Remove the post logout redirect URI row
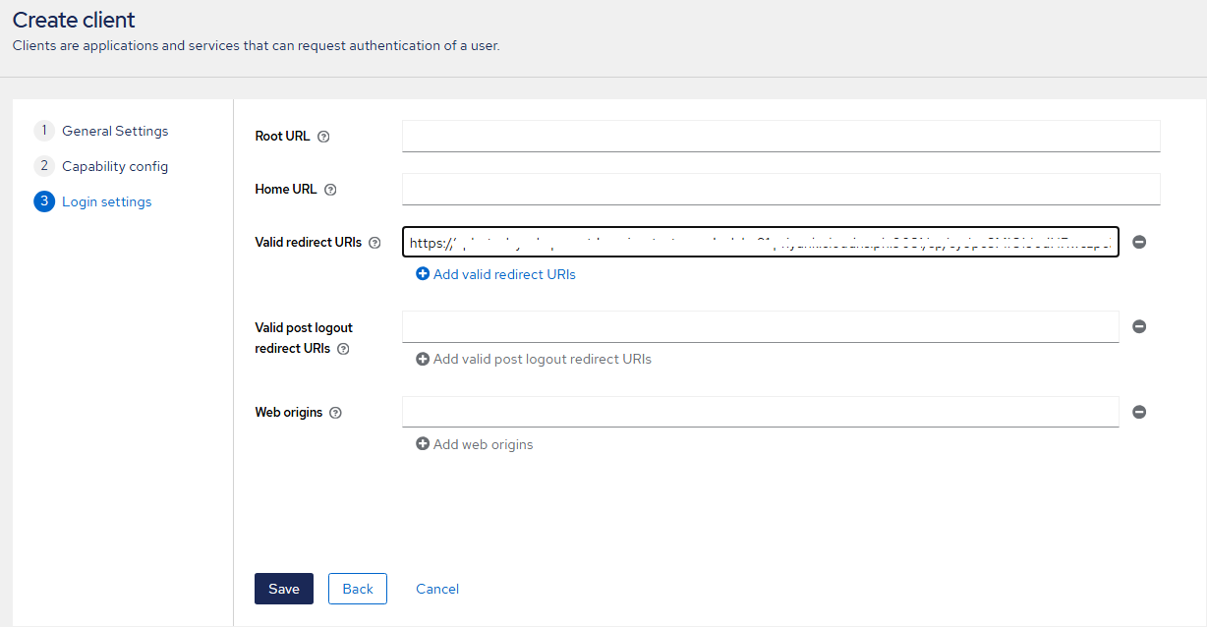The width and height of the screenshot is (1208, 628). (1139, 327)
